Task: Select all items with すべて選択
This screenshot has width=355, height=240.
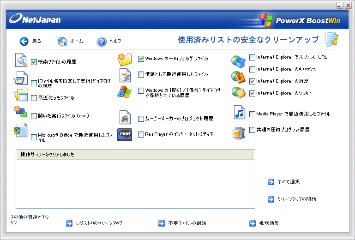Action: (x=289, y=182)
